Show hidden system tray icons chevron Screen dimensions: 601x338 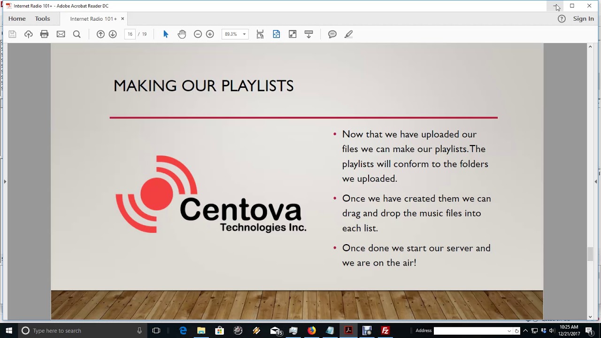tap(525, 330)
